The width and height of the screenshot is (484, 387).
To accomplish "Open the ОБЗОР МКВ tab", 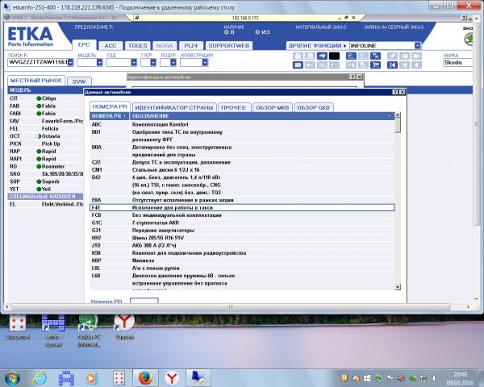I will click(x=273, y=107).
